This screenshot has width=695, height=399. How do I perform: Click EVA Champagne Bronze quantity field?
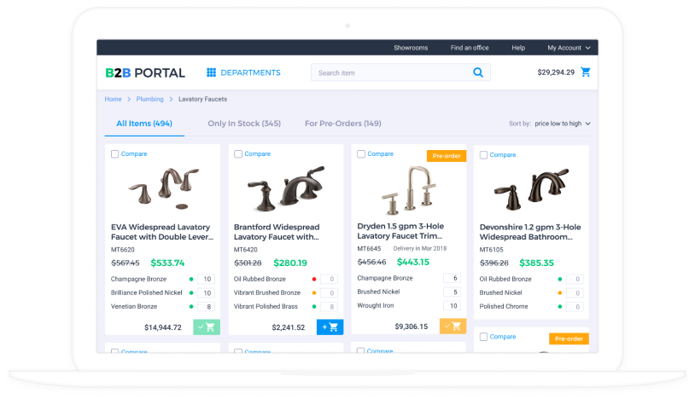pyautogui.click(x=207, y=279)
